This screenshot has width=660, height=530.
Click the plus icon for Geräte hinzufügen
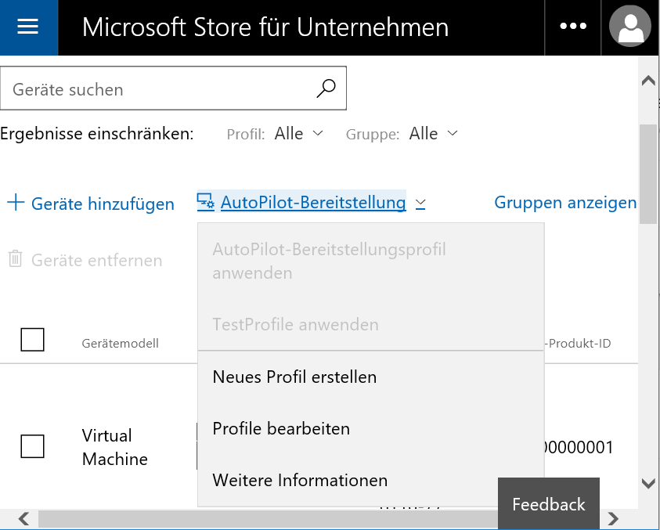(16, 202)
